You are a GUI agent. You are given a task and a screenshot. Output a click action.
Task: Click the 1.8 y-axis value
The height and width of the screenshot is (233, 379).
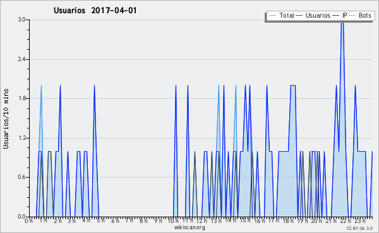pos(21,98)
